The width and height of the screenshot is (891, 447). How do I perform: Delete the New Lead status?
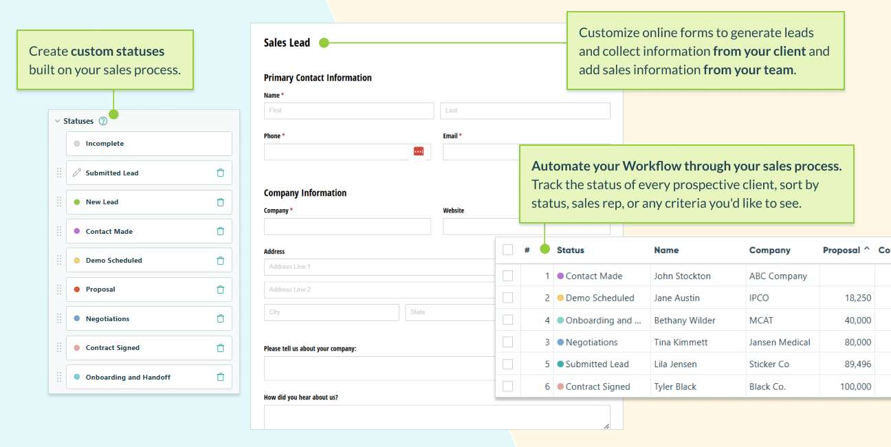point(222,201)
